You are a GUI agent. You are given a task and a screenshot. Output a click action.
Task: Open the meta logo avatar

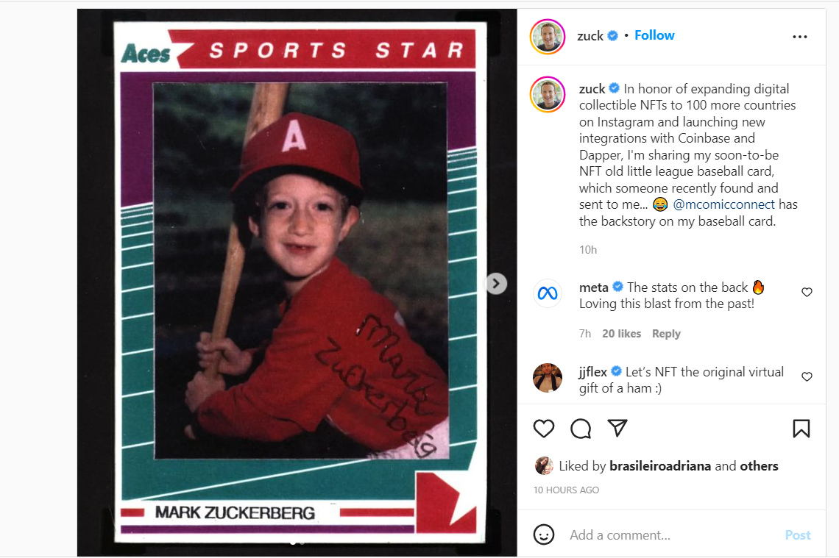click(x=548, y=293)
